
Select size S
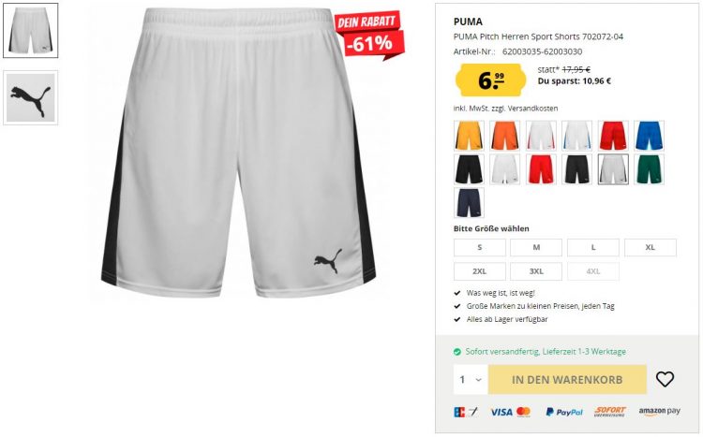(479, 247)
